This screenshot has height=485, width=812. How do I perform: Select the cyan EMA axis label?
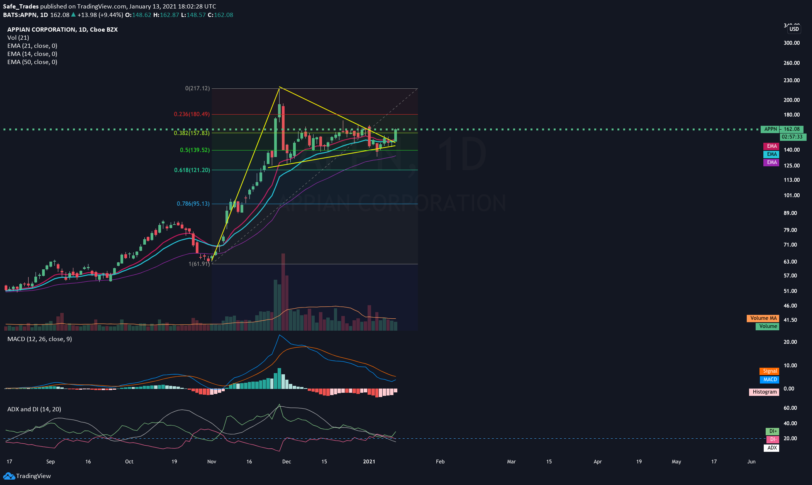[x=771, y=154]
